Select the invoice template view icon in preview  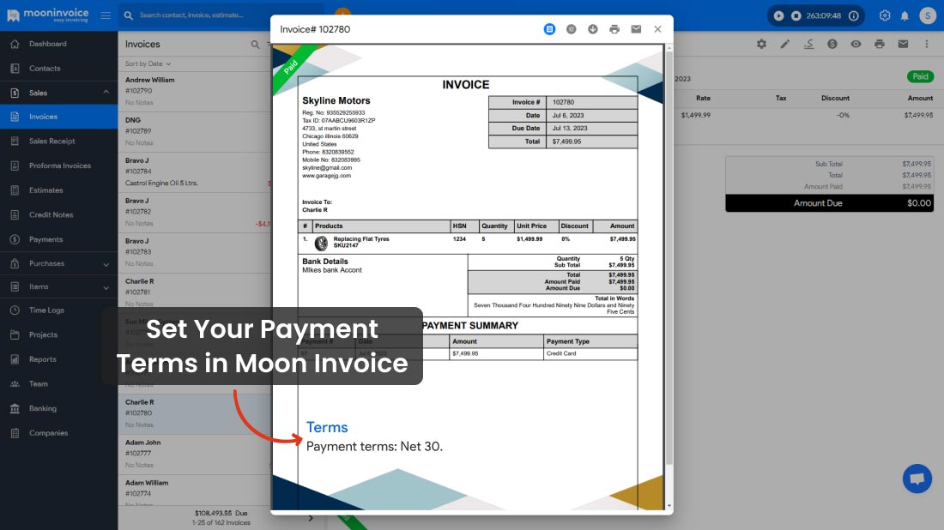[549, 29]
